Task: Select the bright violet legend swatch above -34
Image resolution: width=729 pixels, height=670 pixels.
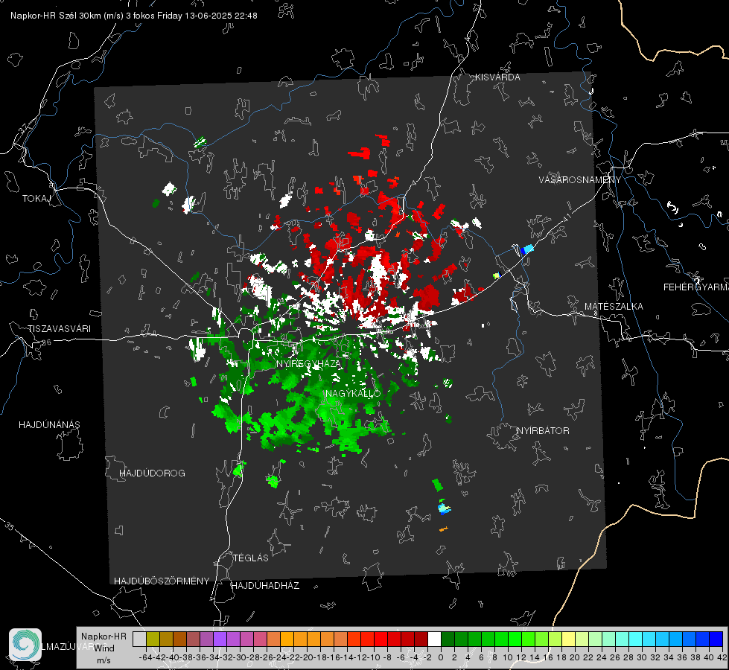Action: pos(220,639)
